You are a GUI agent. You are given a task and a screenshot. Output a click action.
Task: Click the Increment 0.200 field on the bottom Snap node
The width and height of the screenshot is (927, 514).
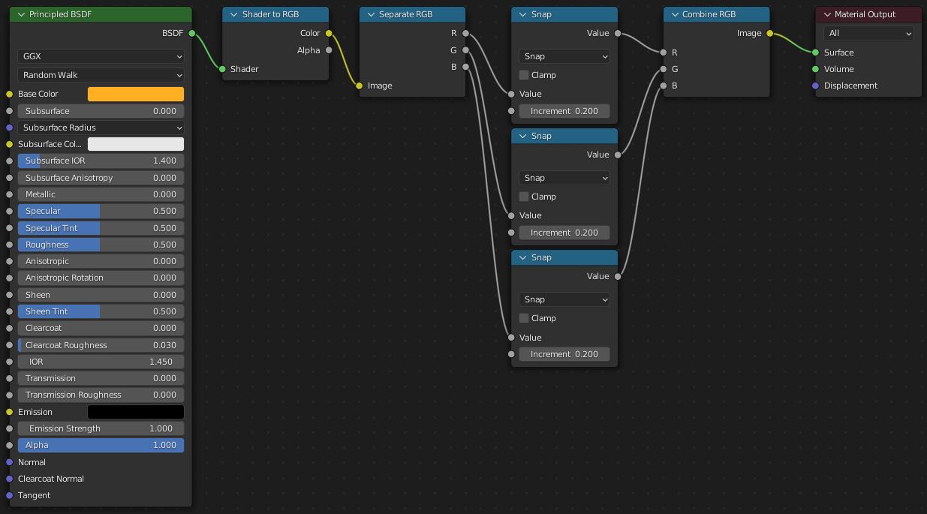(x=564, y=353)
